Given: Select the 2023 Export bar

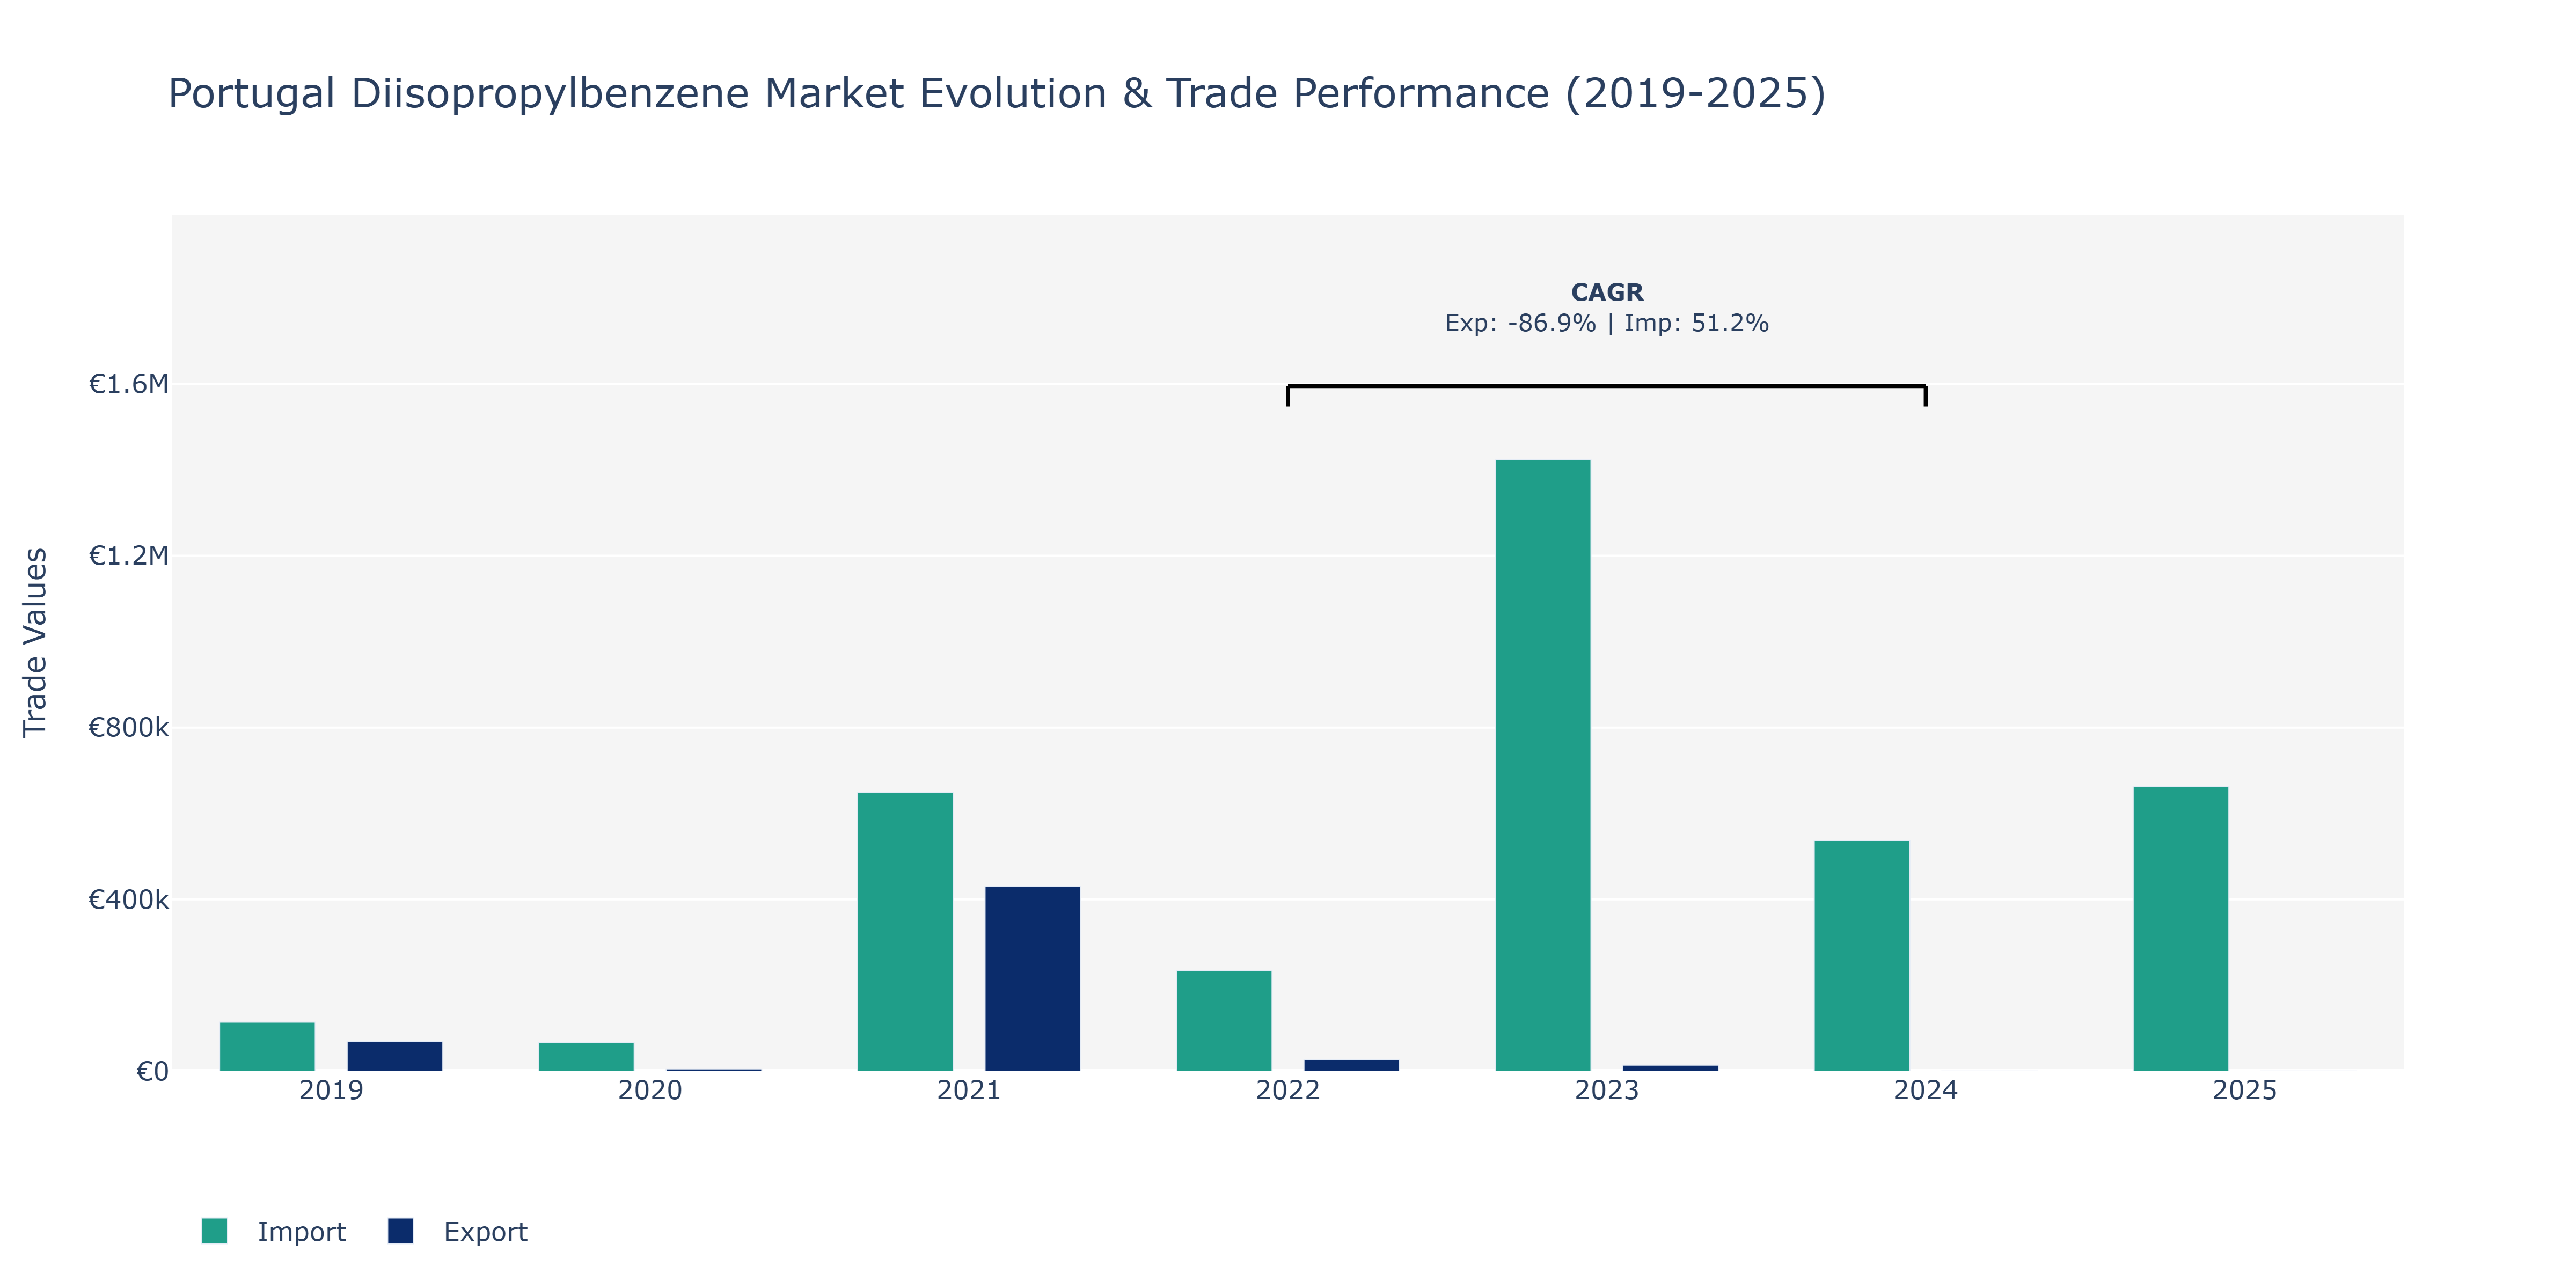Looking at the screenshot, I should (x=1670, y=1068).
